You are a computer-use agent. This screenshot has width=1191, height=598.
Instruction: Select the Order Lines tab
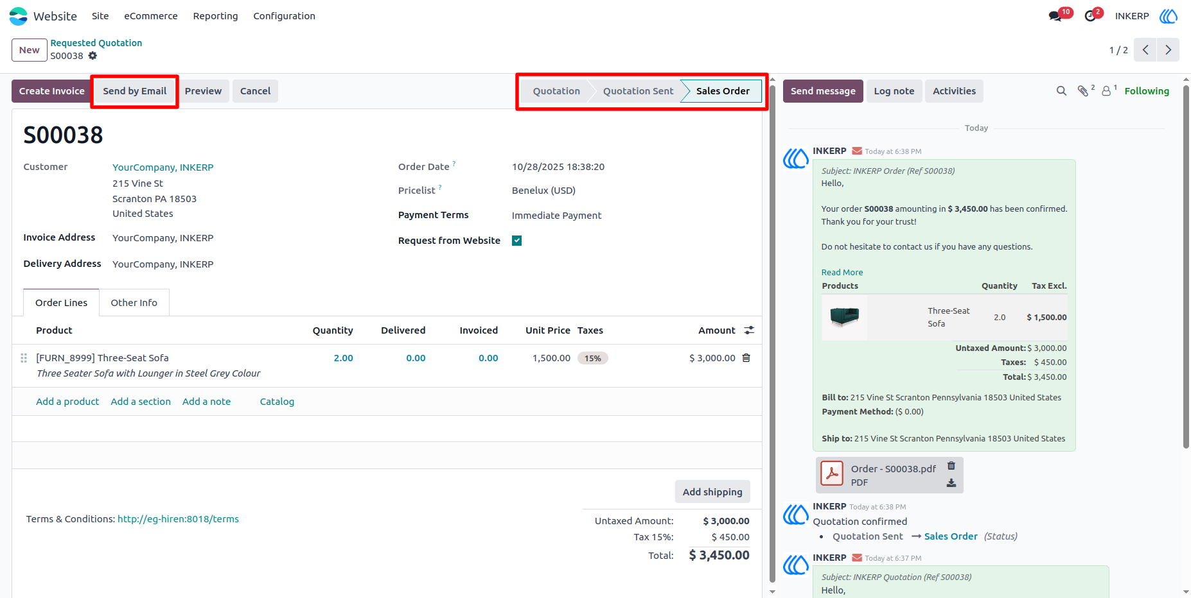click(x=61, y=303)
